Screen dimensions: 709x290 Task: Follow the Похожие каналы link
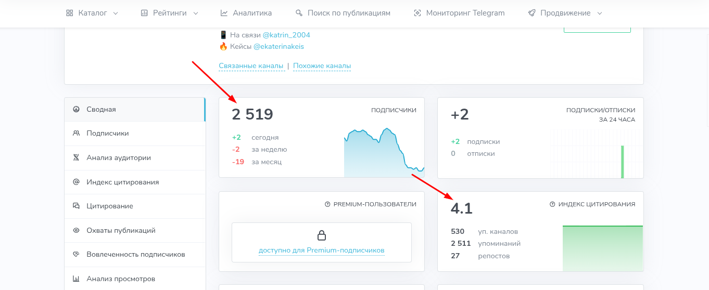(322, 66)
